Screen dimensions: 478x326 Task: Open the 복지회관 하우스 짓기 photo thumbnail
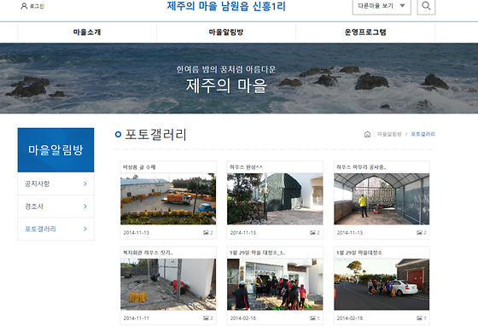pyautogui.click(x=168, y=284)
